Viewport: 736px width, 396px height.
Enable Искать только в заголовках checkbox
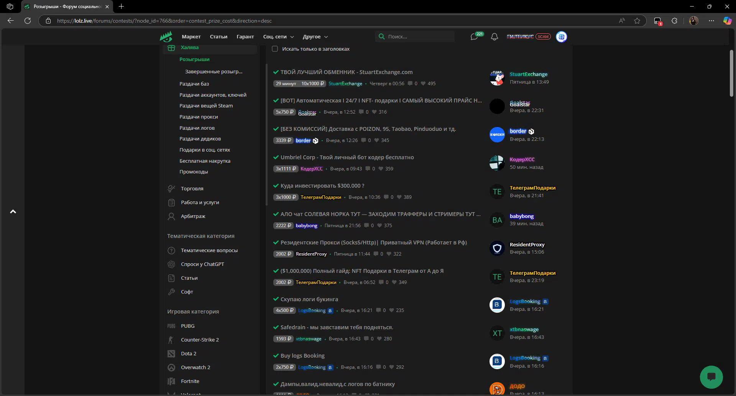[275, 49]
